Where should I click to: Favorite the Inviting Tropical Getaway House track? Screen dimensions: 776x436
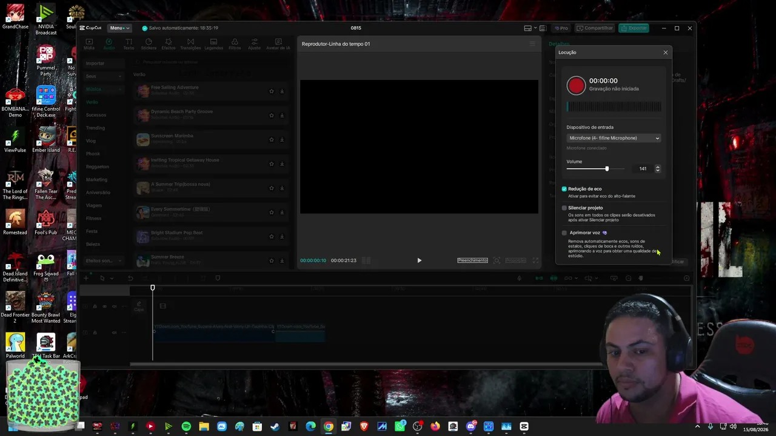click(x=272, y=163)
